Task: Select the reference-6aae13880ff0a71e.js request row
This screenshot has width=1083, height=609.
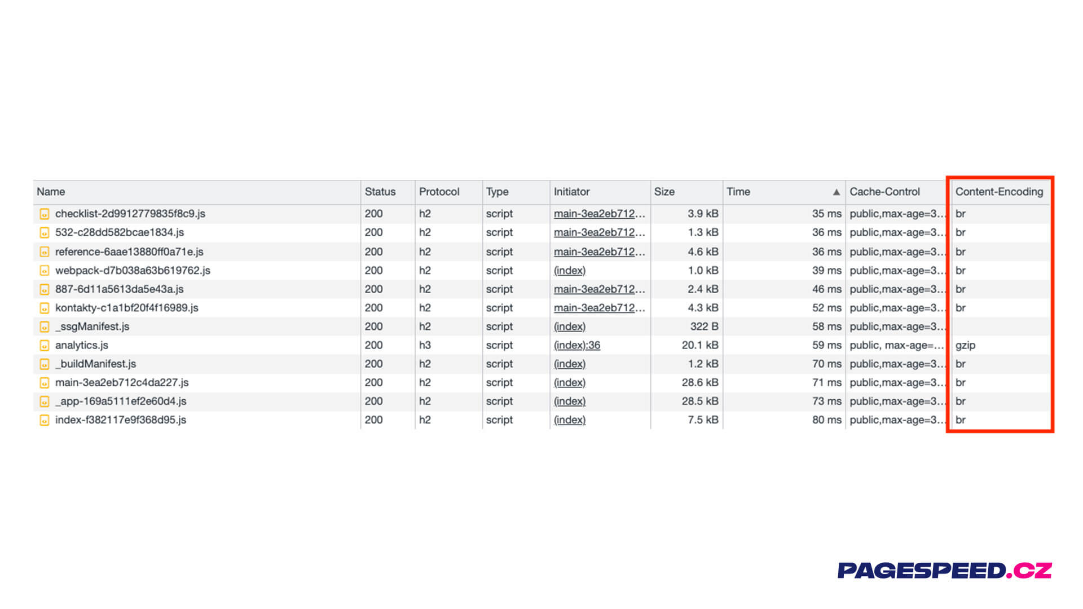Action: tap(129, 252)
